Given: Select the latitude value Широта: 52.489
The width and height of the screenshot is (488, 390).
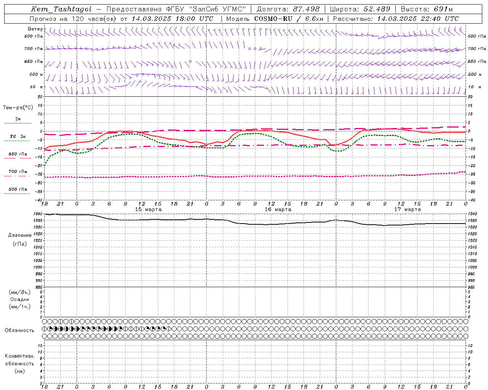Looking at the screenshot, I should tap(360, 9).
